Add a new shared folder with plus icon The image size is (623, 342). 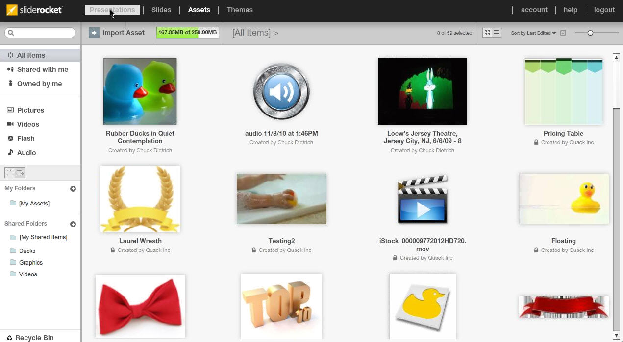[73, 224]
